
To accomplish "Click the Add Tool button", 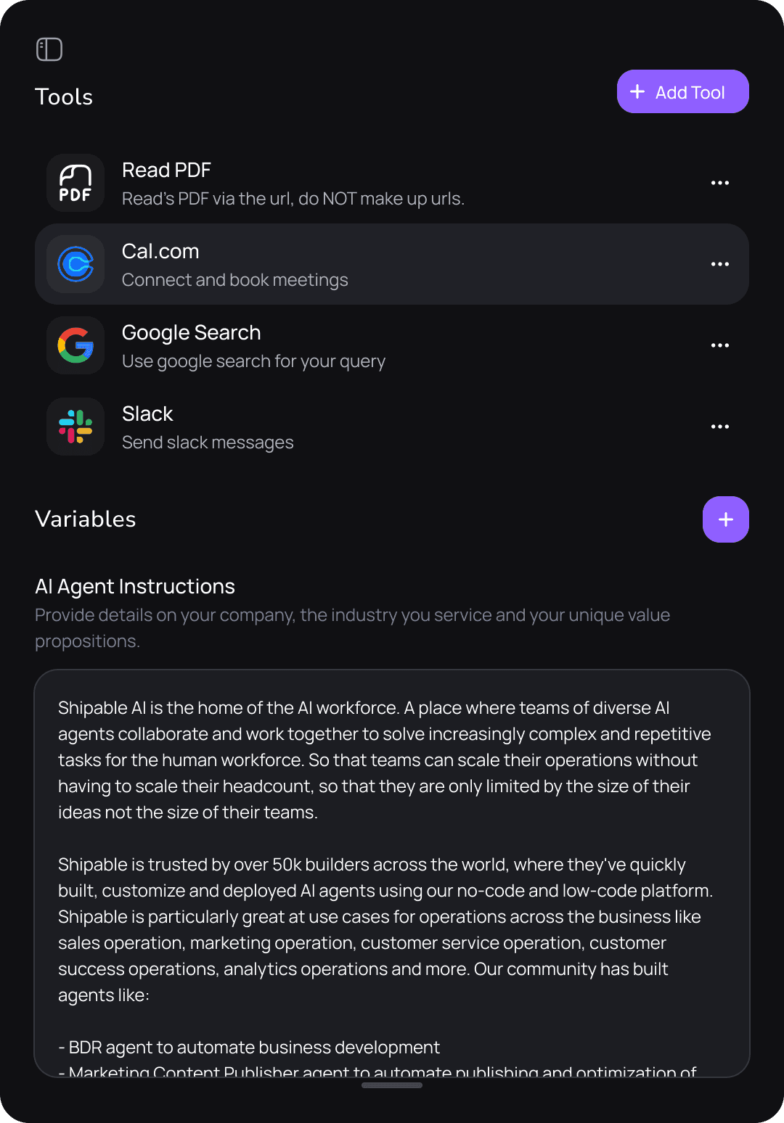I will [x=682, y=91].
